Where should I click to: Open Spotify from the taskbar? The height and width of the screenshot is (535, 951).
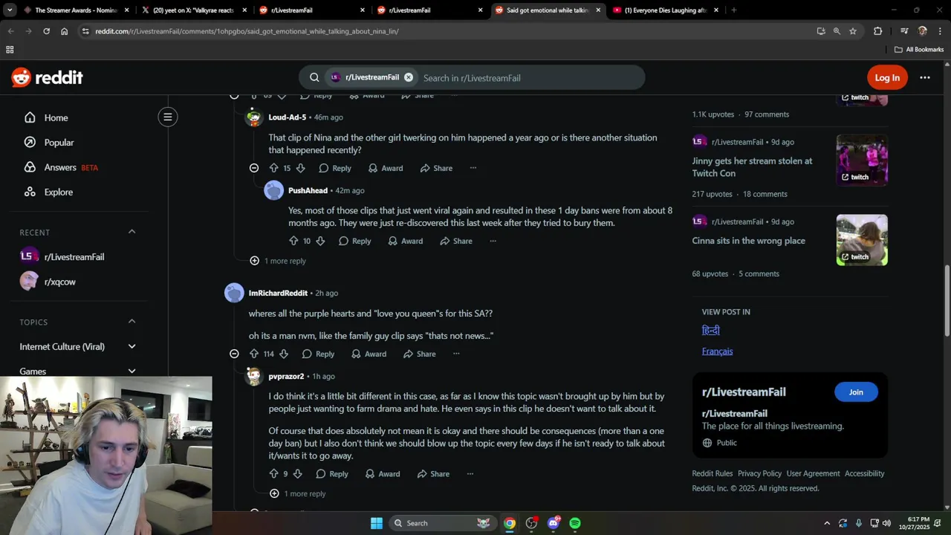click(575, 523)
